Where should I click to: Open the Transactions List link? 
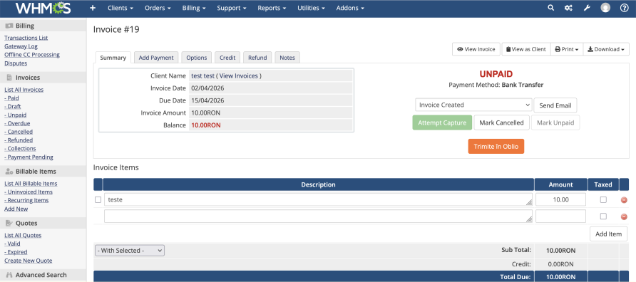click(x=26, y=38)
